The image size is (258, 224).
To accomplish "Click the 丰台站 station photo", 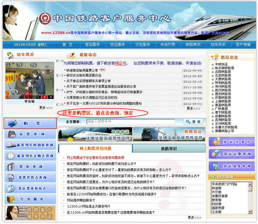I will coord(30,80).
